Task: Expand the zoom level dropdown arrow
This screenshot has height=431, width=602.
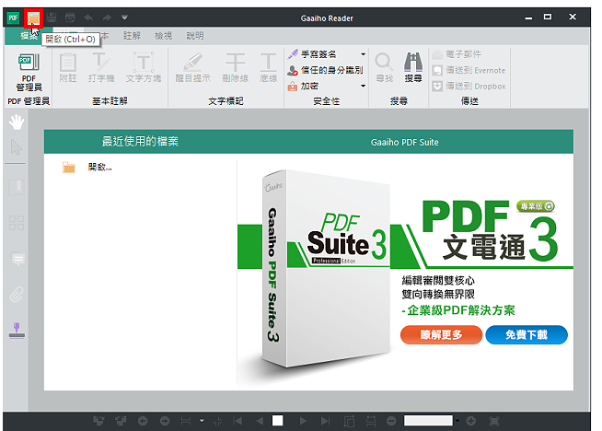Action: (x=457, y=421)
